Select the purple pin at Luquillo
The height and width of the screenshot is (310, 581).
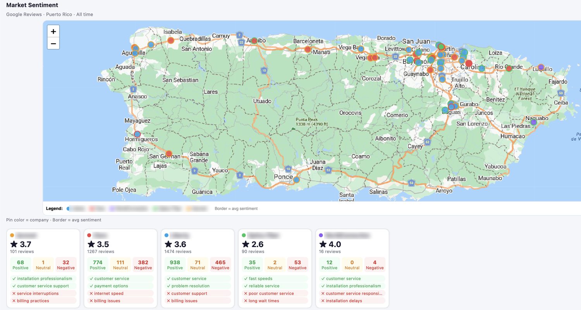click(x=541, y=67)
